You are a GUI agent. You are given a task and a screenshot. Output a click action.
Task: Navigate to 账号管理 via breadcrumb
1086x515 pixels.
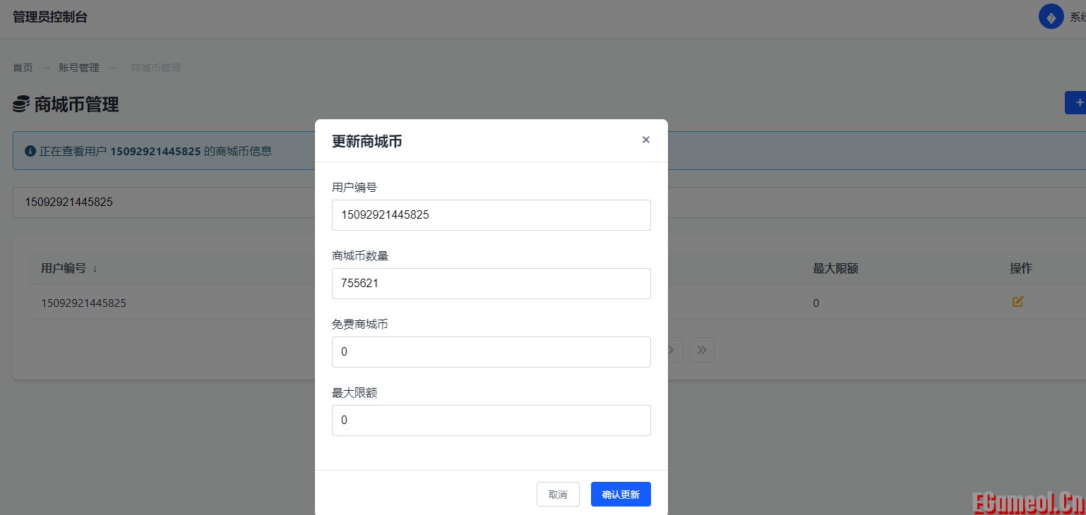[x=78, y=67]
